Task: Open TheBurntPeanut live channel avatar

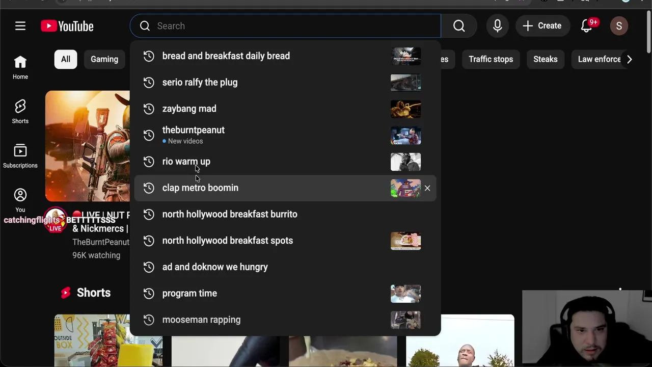Action: (x=55, y=220)
